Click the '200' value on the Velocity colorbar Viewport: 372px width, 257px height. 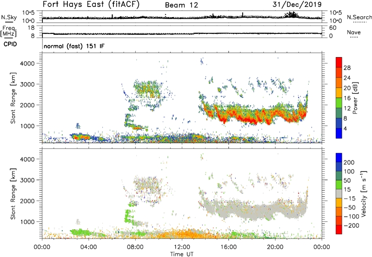coord(349,162)
